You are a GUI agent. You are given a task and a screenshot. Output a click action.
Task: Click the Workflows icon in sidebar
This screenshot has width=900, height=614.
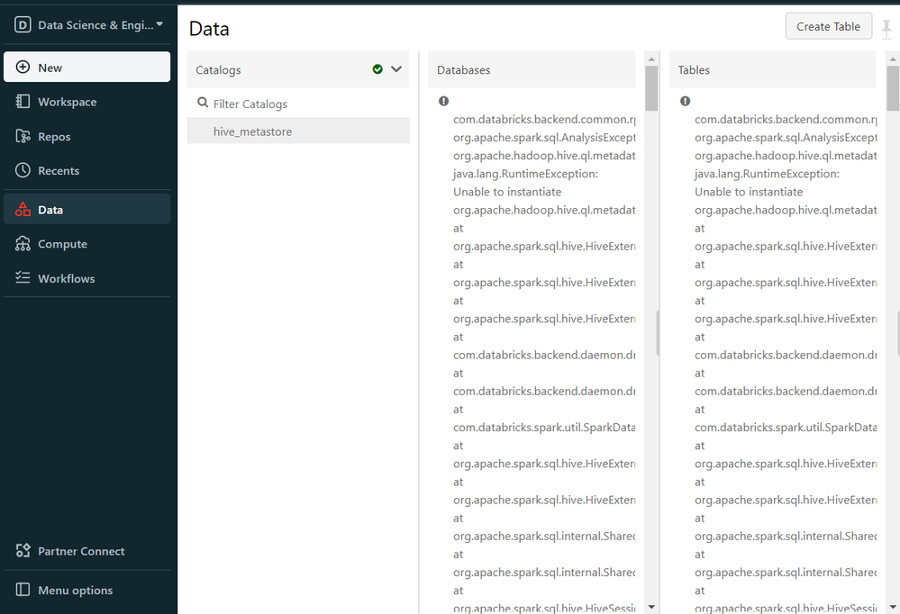click(23, 279)
